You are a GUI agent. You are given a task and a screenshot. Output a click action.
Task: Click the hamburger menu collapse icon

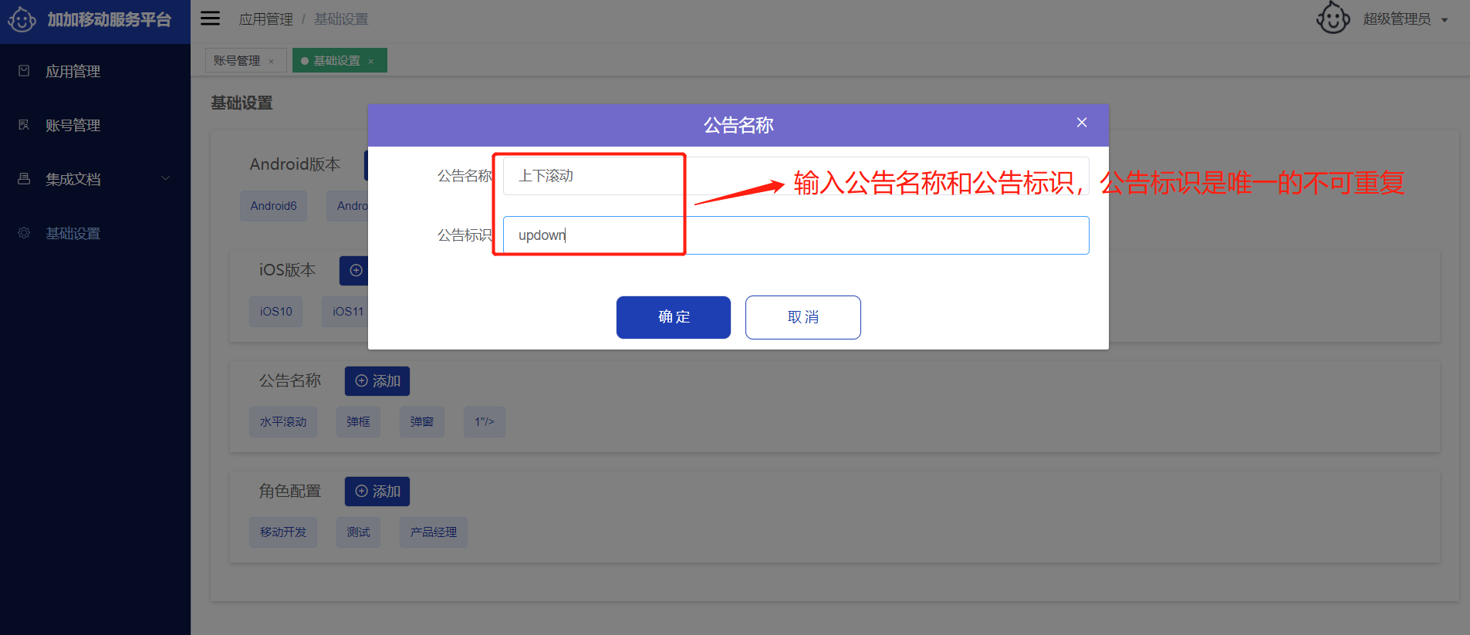210,19
